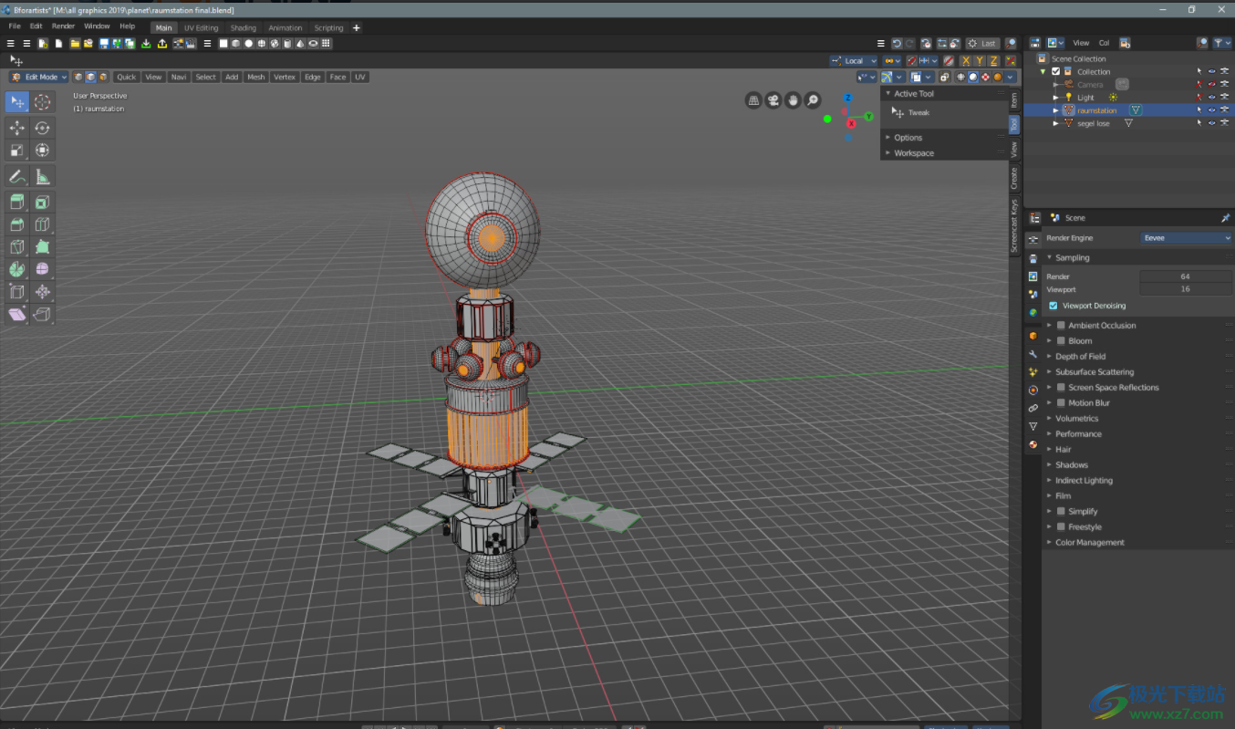Toggle the X axis mirror button
The height and width of the screenshot is (729, 1235).
point(965,60)
